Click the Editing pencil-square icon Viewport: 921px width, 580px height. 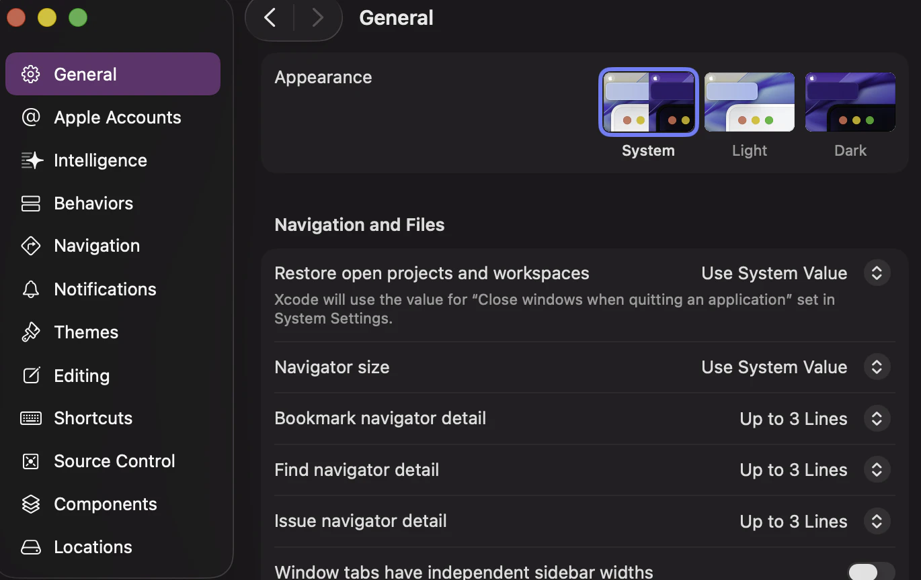point(31,375)
